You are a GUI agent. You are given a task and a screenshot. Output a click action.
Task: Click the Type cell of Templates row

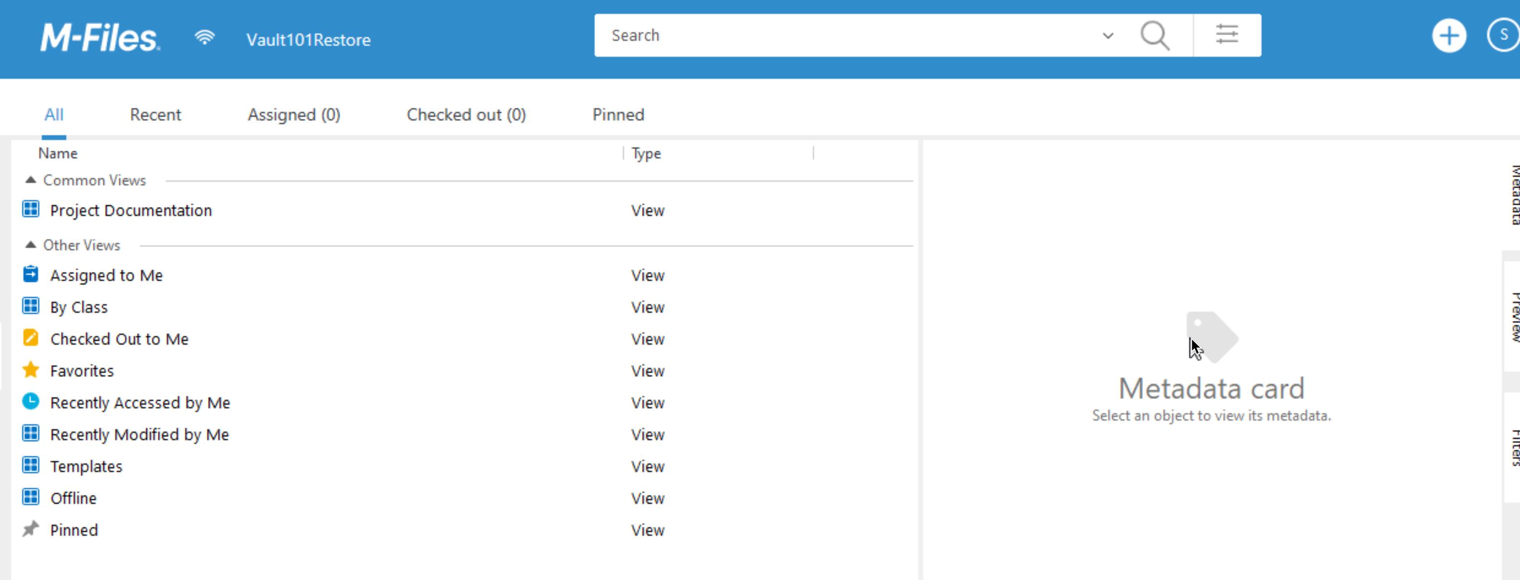click(647, 466)
